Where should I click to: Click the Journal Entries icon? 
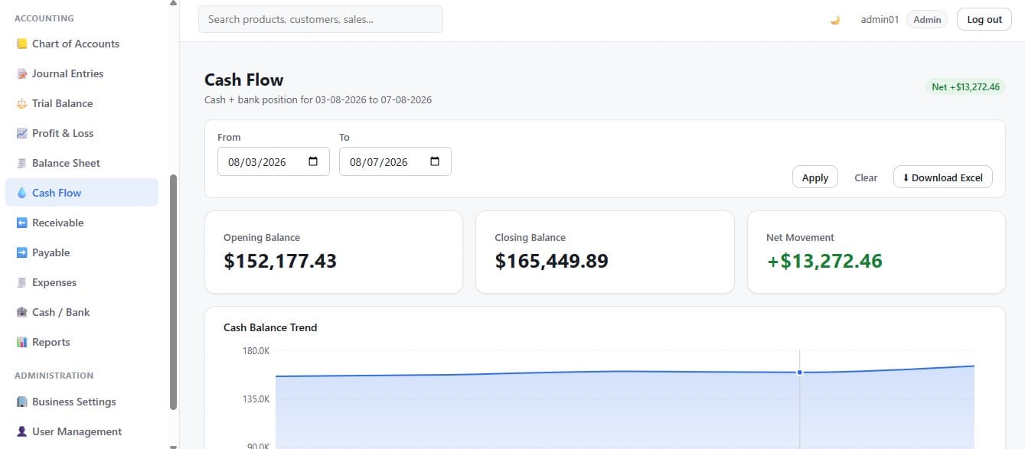[x=21, y=73]
